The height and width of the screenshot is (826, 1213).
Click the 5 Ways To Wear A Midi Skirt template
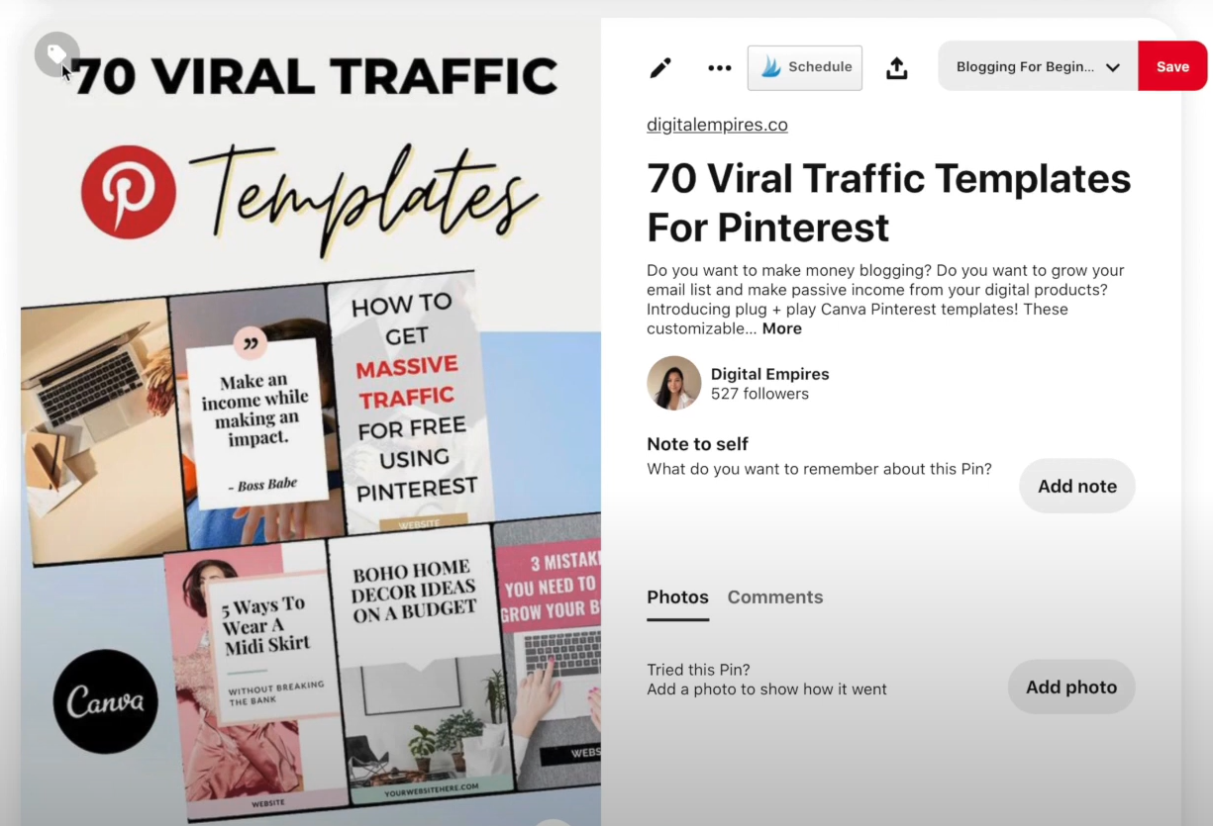[254, 683]
